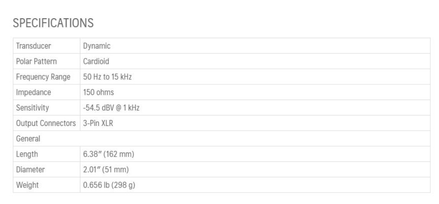Click the General section row
The height and width of the screenshot is (204, 439).
(x=222, y=139)
